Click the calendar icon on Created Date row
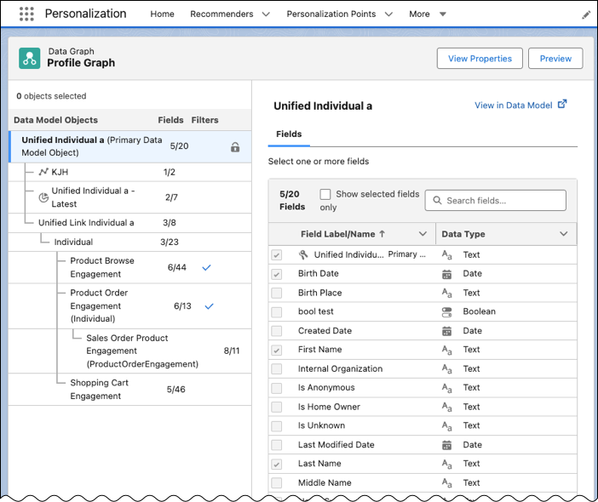Screen dimensions: 598x502 coord(446,331)
